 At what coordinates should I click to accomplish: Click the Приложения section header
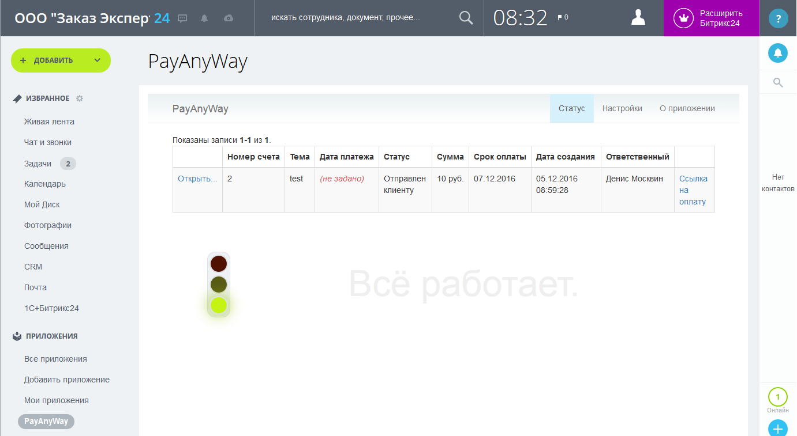pyautogui.click(x=51, y=336)
